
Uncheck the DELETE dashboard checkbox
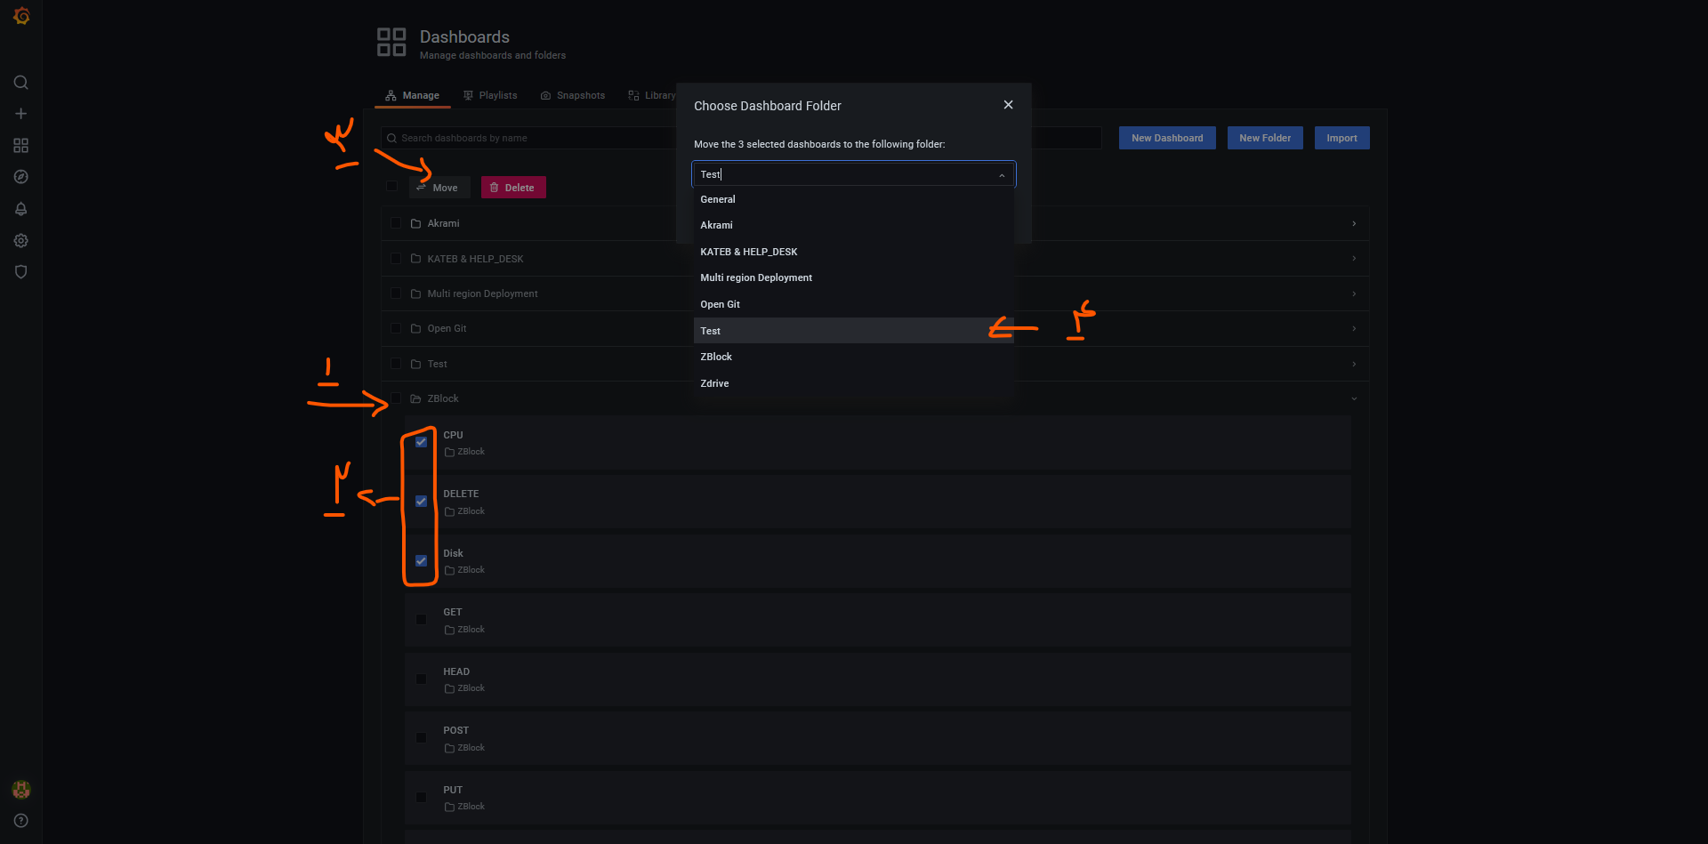(x=421, y=502)
